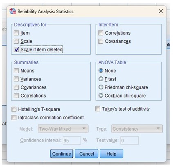This screenshot has width=173, height=167.
Task: Uncheck Scale if item deleted
Action: [x=16, y=49]
